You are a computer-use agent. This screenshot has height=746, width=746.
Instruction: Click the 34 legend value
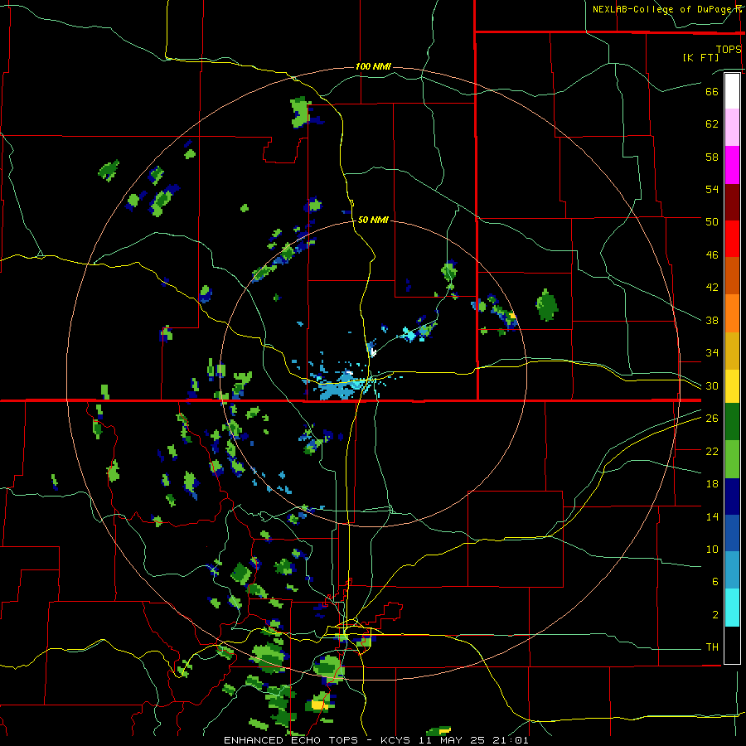click(x=712, y=353)
